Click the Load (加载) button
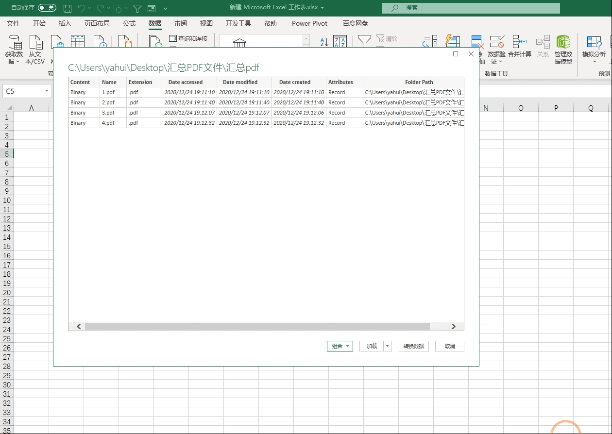The height and width of the screenshot is (434, 612). click(x=372, y=346)
